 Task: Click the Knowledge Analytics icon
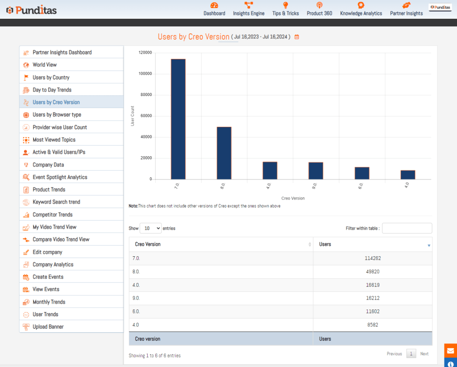click(361, 5)
